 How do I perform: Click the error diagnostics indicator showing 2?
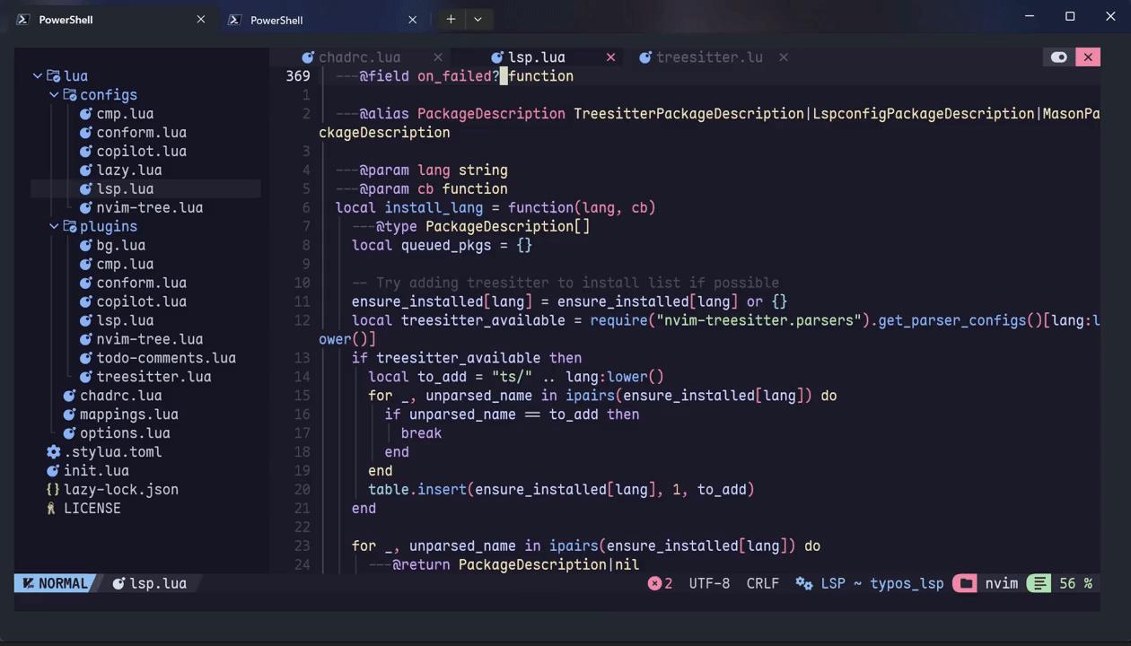pos(660,583)
